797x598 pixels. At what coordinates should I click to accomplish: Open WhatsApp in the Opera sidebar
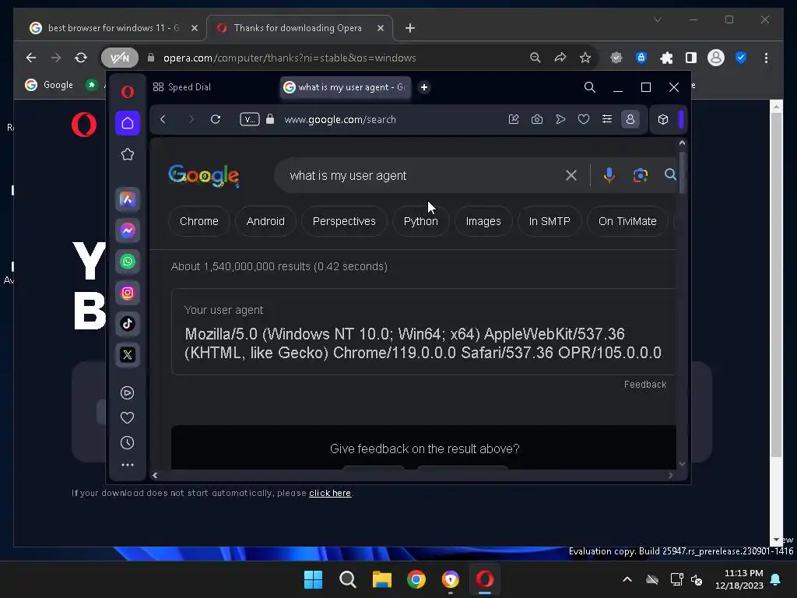[x=128, y=262]
